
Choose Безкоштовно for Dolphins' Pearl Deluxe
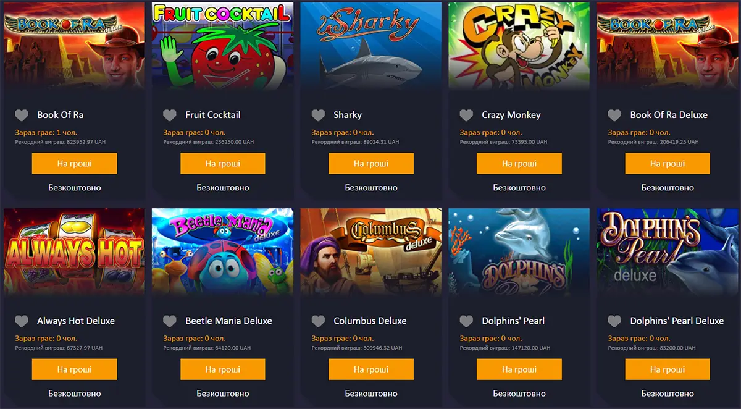pos(668,394)
